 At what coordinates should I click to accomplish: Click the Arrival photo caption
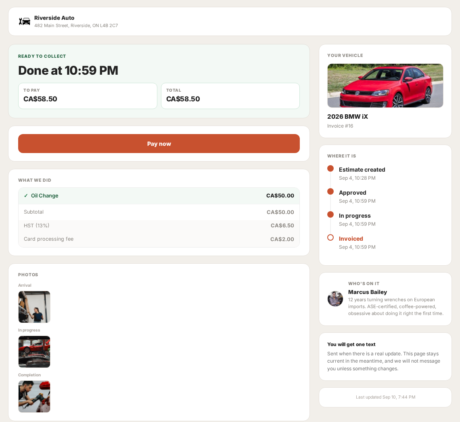[25, 286]
